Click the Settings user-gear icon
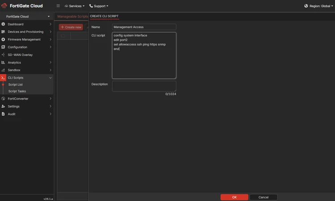Screen dimensions: 335x201 click(3, 106)
